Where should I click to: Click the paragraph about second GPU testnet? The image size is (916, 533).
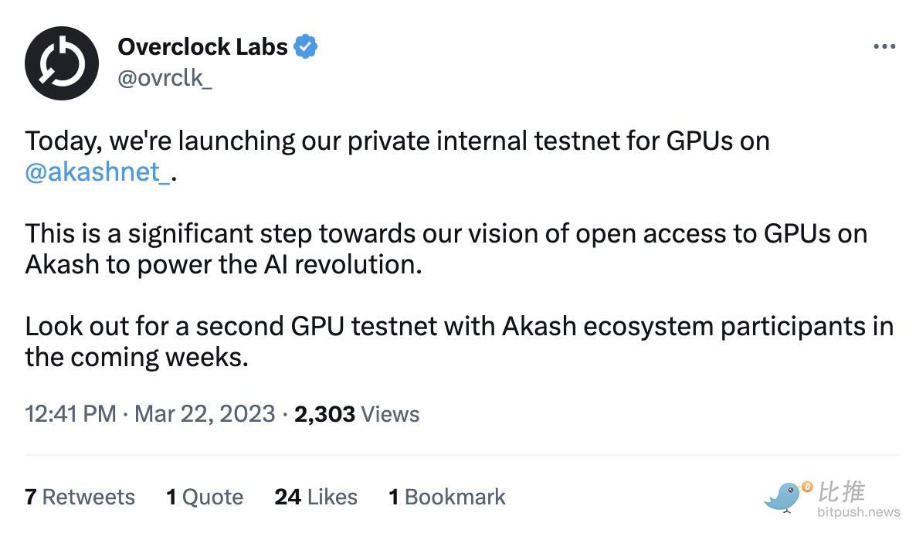click(x=460, y=341)
